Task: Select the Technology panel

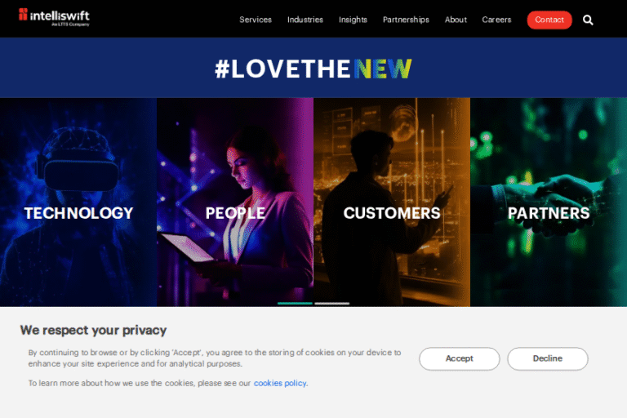Action: pyautogui.click(x=78, y=202)
